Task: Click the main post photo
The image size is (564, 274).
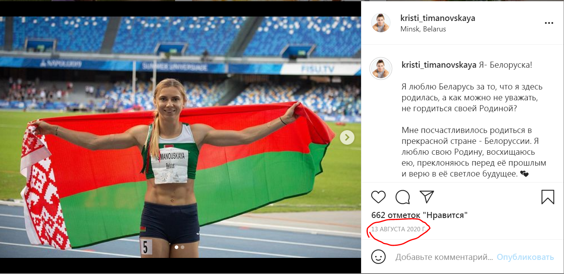Action: click(180, 137)
